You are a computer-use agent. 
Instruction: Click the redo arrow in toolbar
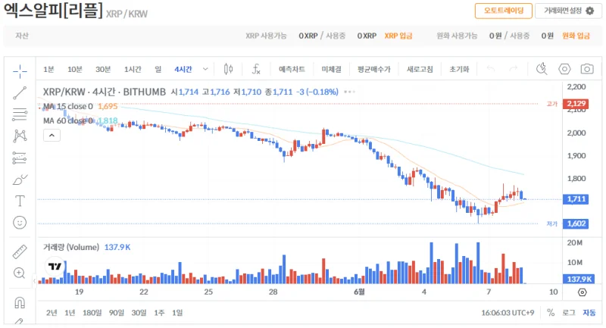(x=514, y=69)
